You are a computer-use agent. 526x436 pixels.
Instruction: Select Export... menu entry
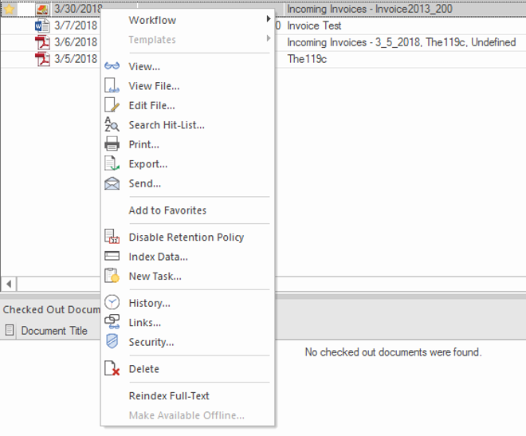(x=187, y=163)
